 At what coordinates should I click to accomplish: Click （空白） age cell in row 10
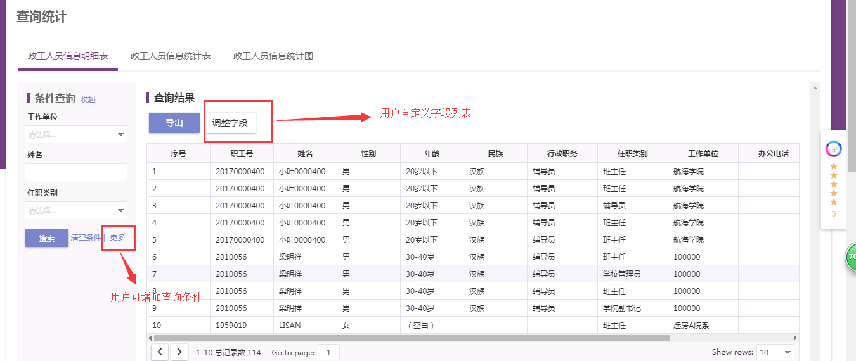tap(422, 325)
